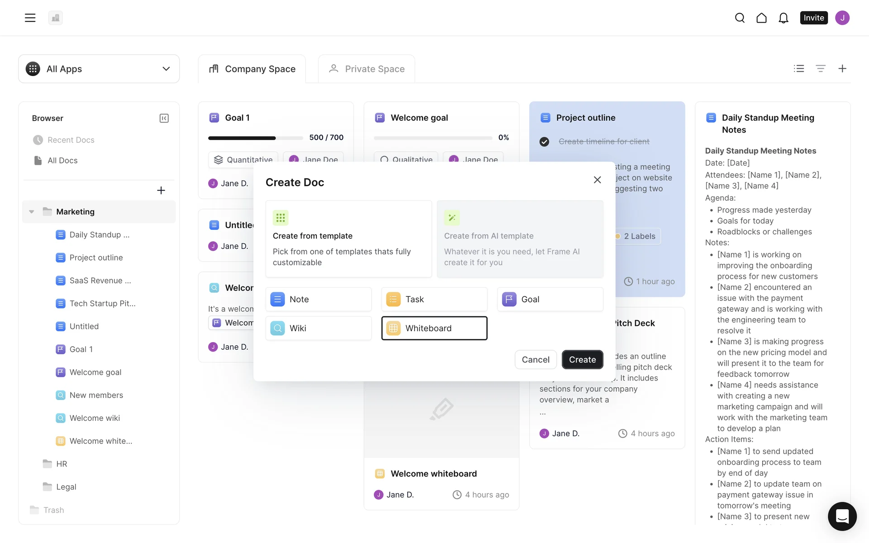
Task: Switch to Private Space tab
Action: pos(367,69)
